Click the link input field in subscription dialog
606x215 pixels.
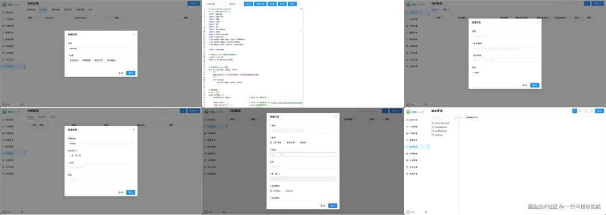[x=303, y=155]
